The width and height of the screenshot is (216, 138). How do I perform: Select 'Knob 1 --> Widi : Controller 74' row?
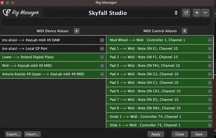pyautogui.click(x=160, y=117)
